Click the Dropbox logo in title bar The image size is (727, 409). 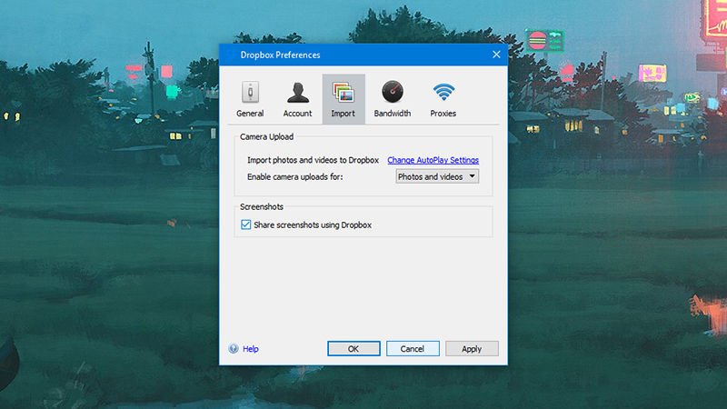[230, 55]
